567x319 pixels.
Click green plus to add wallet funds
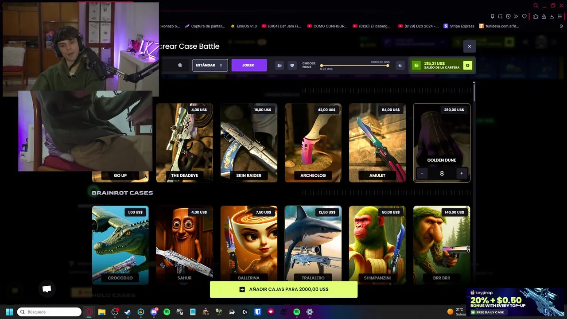coord(467,65)
